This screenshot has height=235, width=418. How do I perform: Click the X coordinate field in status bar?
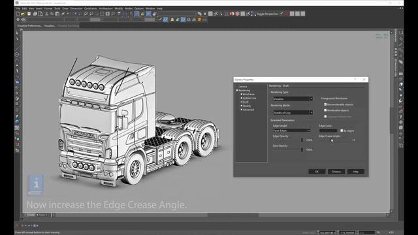click(327, 232)
